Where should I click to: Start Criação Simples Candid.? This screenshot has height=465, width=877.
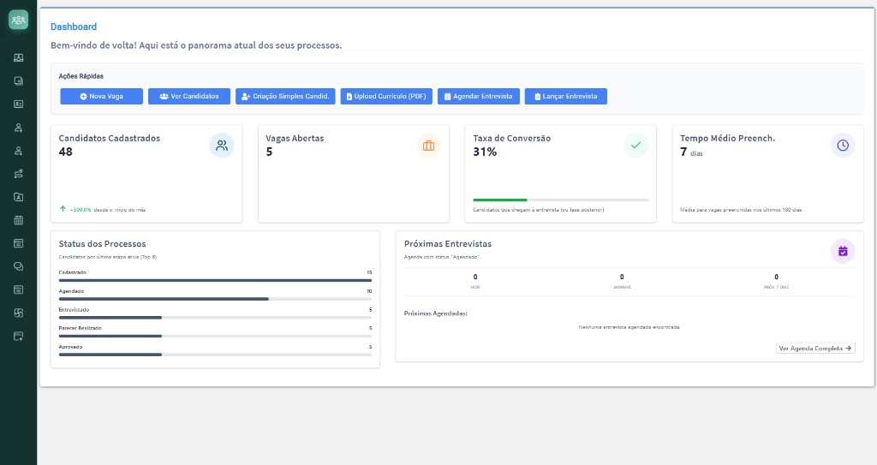pyautogui.click(x=285, y=96)
